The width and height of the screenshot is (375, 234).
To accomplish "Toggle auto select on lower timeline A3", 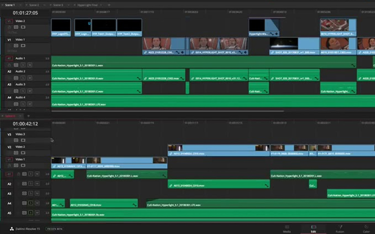I will coord(24,193).
